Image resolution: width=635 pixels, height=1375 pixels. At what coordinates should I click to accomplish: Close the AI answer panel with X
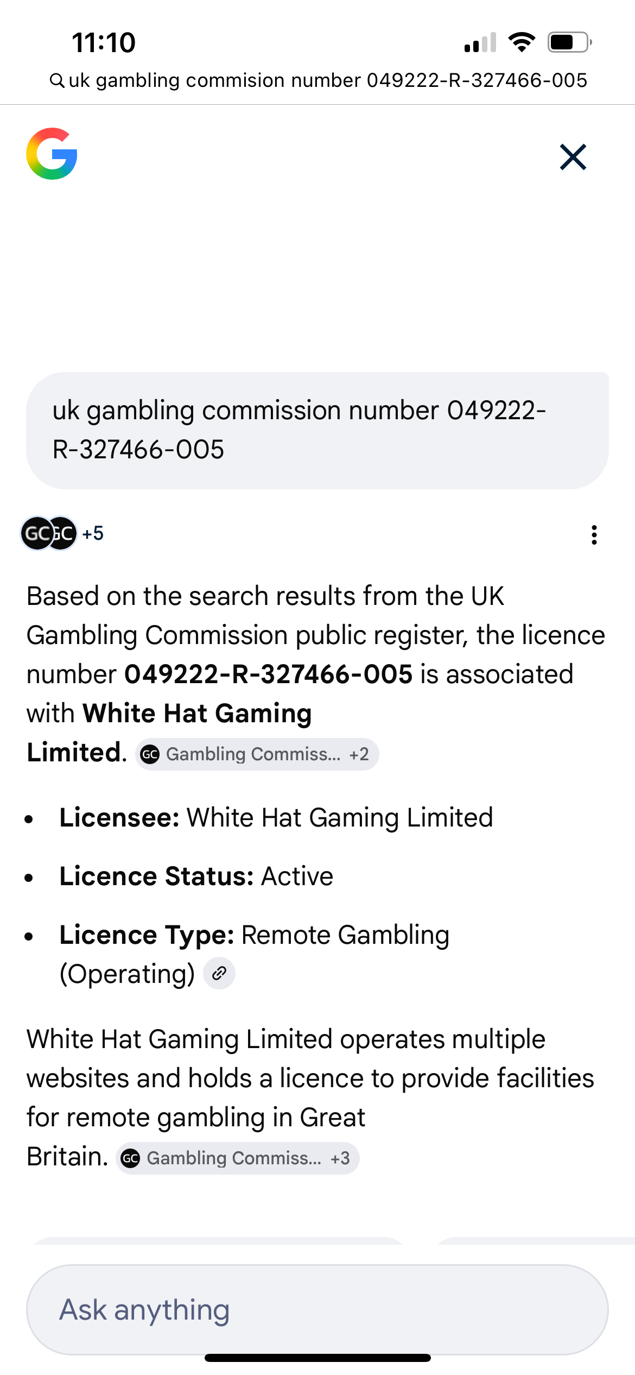(573, 157)
